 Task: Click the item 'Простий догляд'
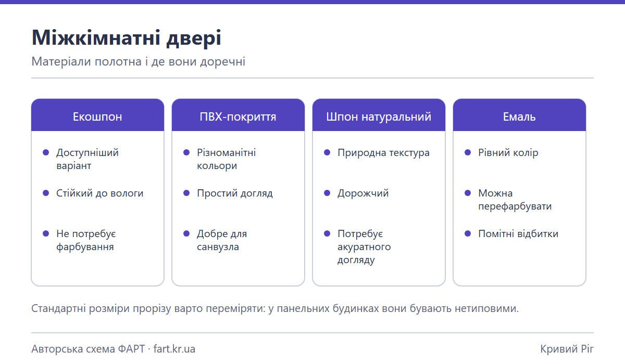tap(235, 193)
